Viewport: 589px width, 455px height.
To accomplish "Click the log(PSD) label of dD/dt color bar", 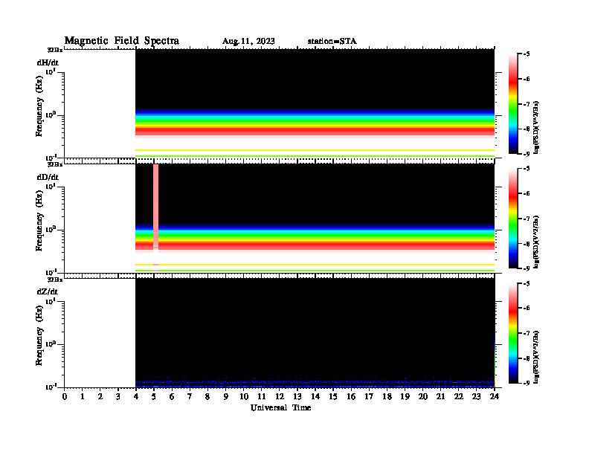I will point(536,242).
